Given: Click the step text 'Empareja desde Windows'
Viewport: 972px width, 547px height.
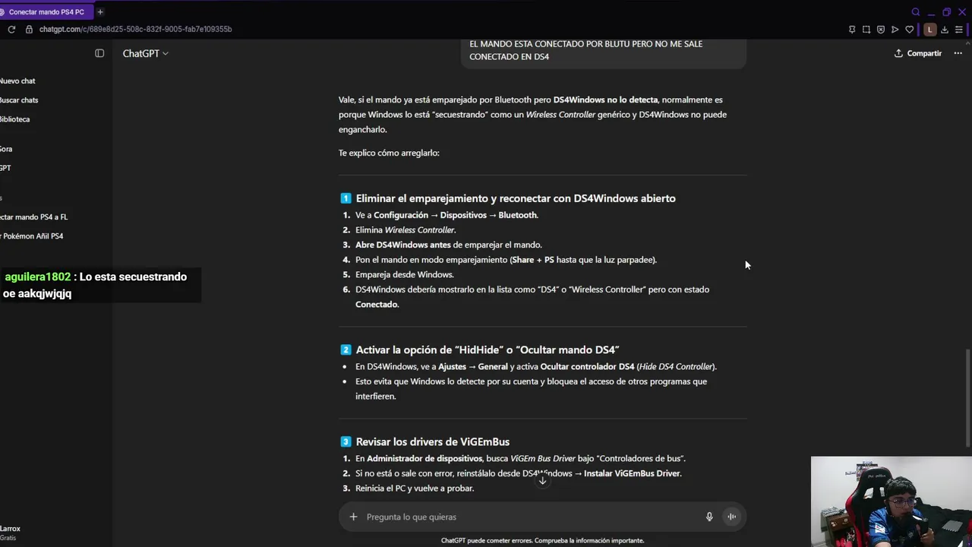Looking at the screenshot, I should coord(405,275).
